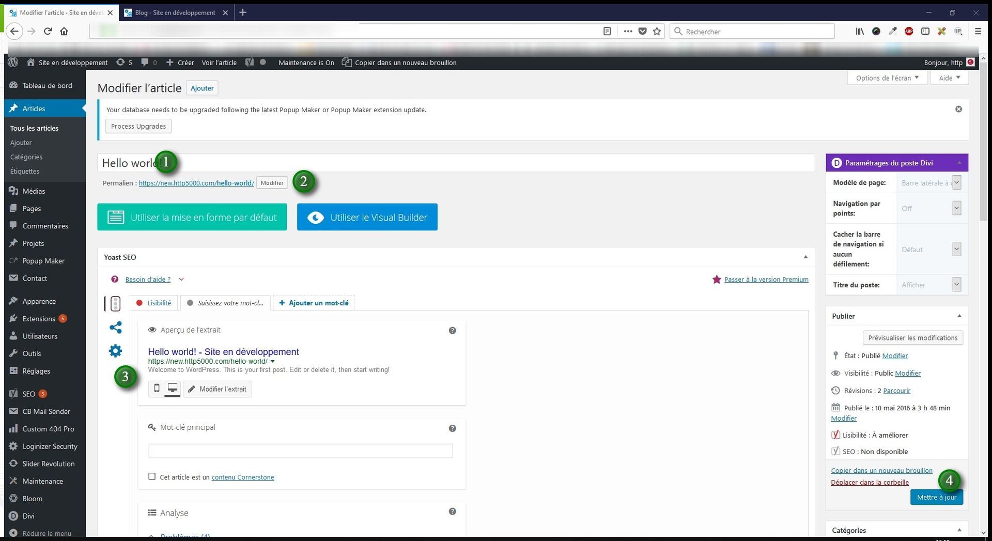Open Titre du poste dropdown
This screenshot has width=992, height=541.
[x=931, y=285]
